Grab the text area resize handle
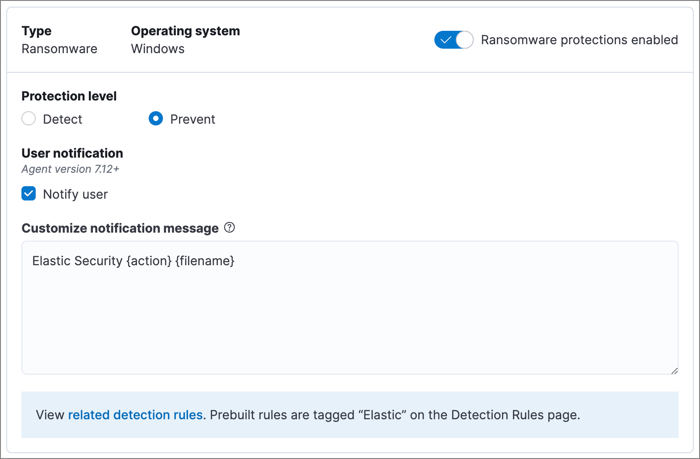Viewport: 700px width, 459px height. (674, 371)
